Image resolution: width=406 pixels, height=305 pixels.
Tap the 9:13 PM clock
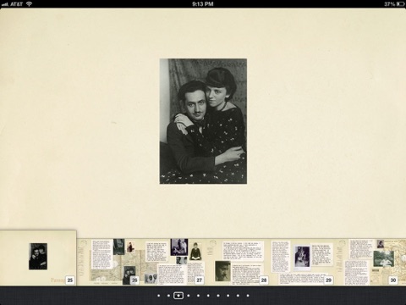(x=203, y=4)
